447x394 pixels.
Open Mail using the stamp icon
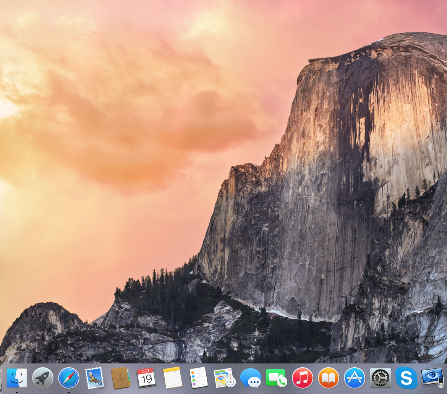point(95,378)
